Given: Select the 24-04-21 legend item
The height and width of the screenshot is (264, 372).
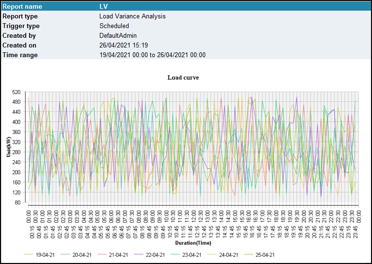Looking at the screenshot, I should (228, 255).
